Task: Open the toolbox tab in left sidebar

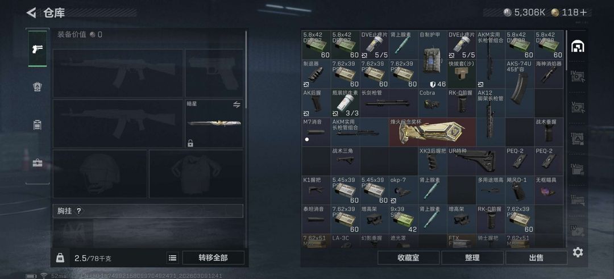Action: coord(37,163)
